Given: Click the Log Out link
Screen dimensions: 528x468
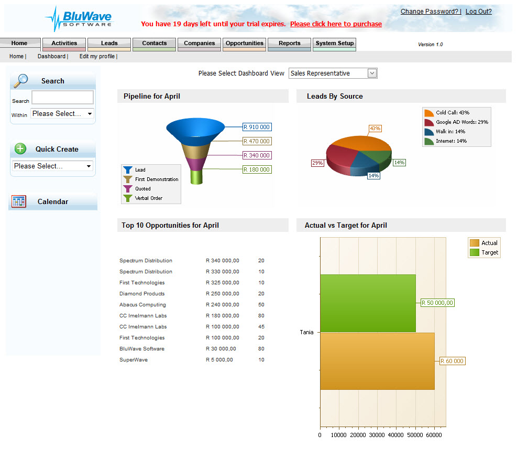Looking at the screenshot, I should point(479,12).
